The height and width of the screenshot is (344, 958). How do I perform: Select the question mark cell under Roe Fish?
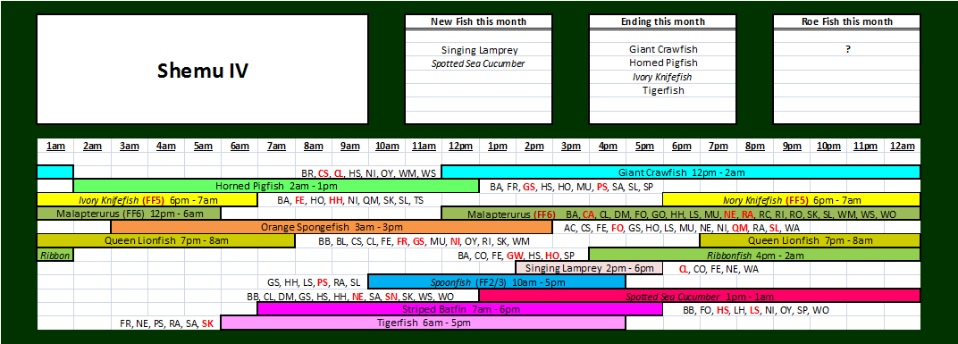pyautogui.click(x=847, y=49)
